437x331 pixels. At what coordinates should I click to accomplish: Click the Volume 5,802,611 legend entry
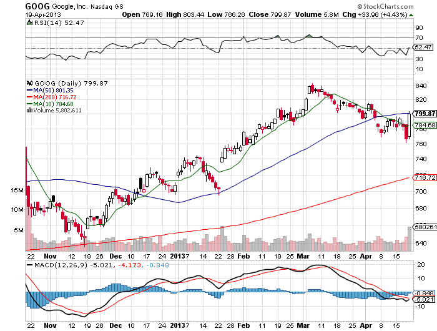pos(57,111)
